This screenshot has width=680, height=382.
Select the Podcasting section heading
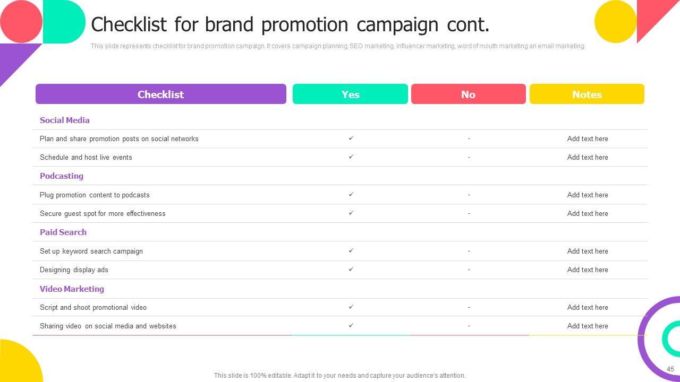[62, 176]
